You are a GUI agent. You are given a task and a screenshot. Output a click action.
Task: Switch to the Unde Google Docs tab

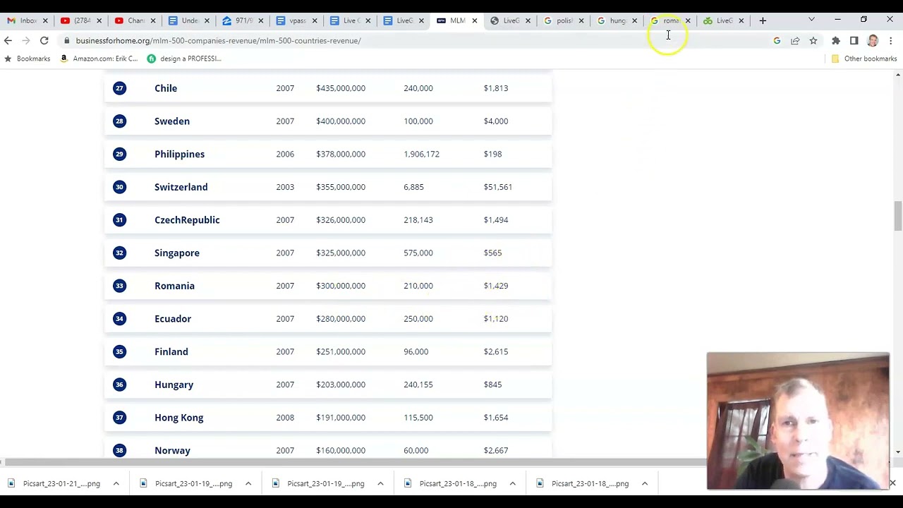pos(188,20)
